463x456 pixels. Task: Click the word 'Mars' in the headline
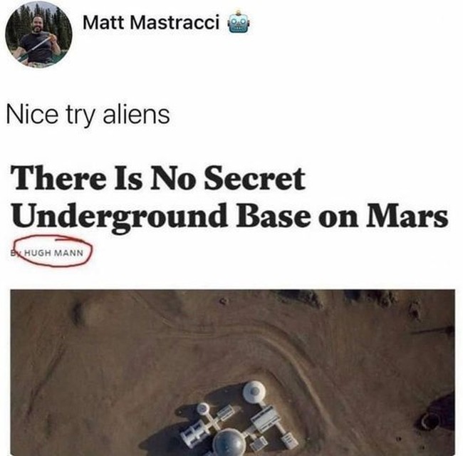tap(407, 214)
